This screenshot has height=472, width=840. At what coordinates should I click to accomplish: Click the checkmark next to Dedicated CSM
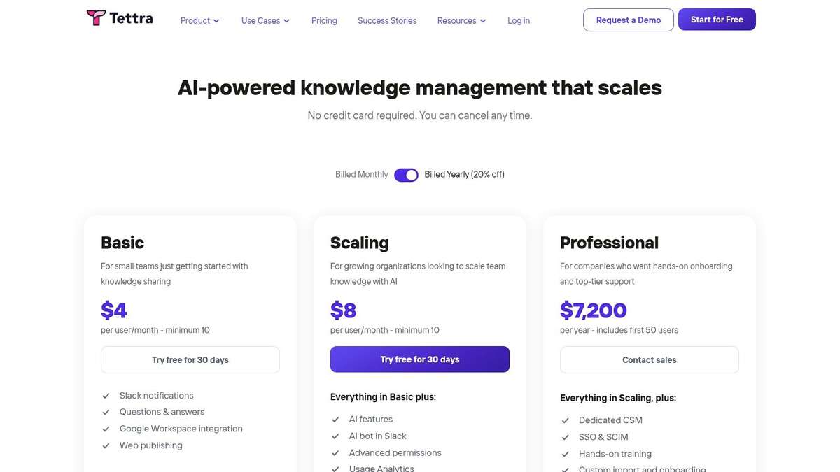coord(565,421)
